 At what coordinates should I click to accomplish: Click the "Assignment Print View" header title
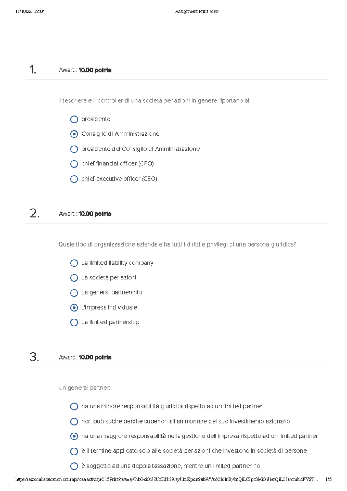point(197,12)
